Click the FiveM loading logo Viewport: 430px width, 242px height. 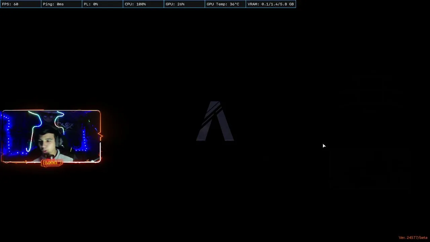coord(215,121)
